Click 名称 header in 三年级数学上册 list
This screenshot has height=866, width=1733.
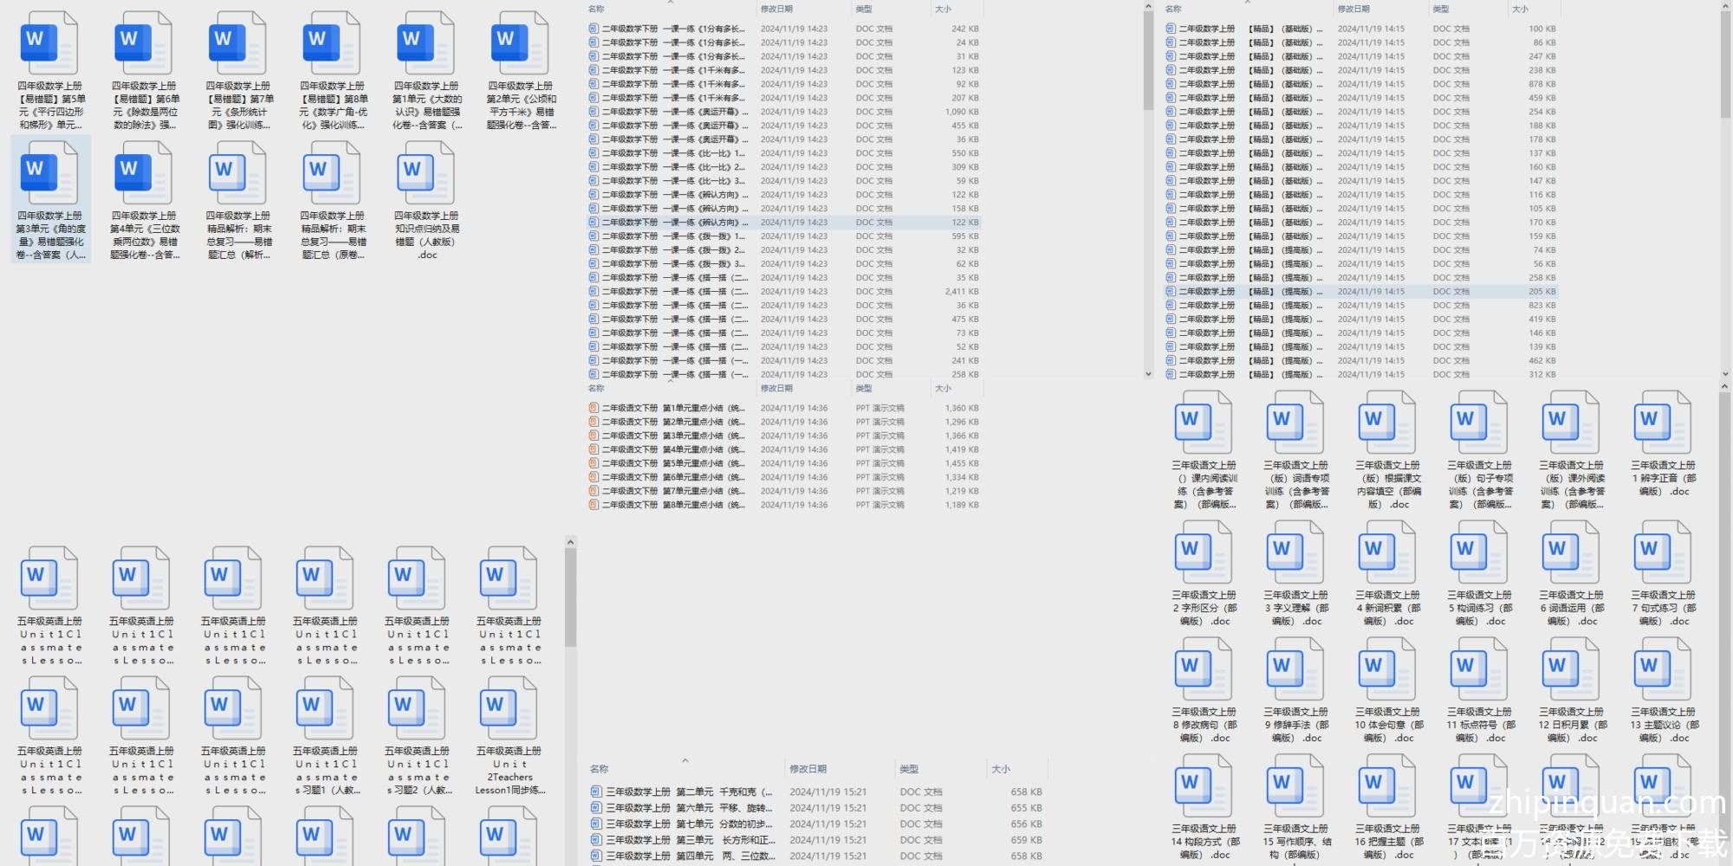coord(599,769)
